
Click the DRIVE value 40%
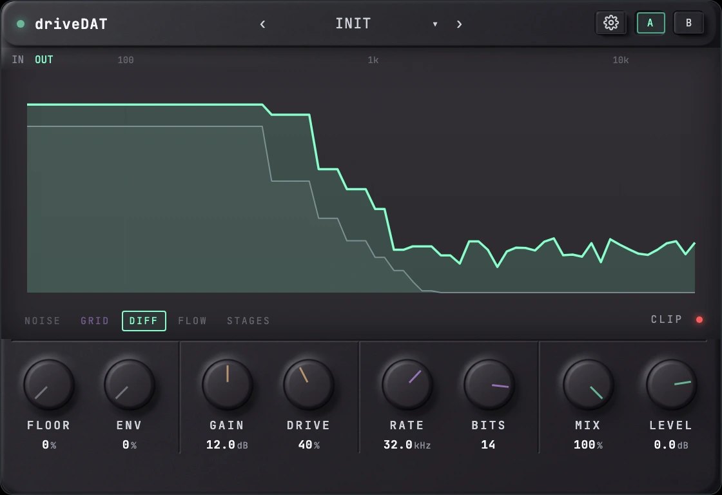(309, 445)
